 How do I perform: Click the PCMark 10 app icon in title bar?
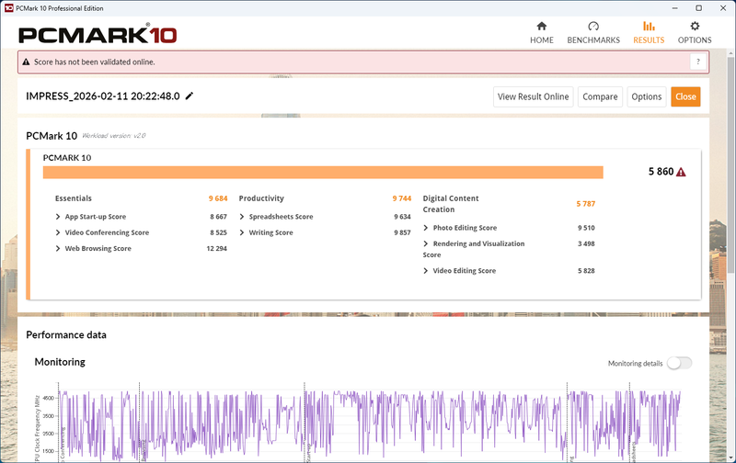(8, 8)
